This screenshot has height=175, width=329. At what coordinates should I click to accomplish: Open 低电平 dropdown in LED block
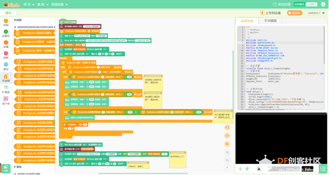click(119, 54)
